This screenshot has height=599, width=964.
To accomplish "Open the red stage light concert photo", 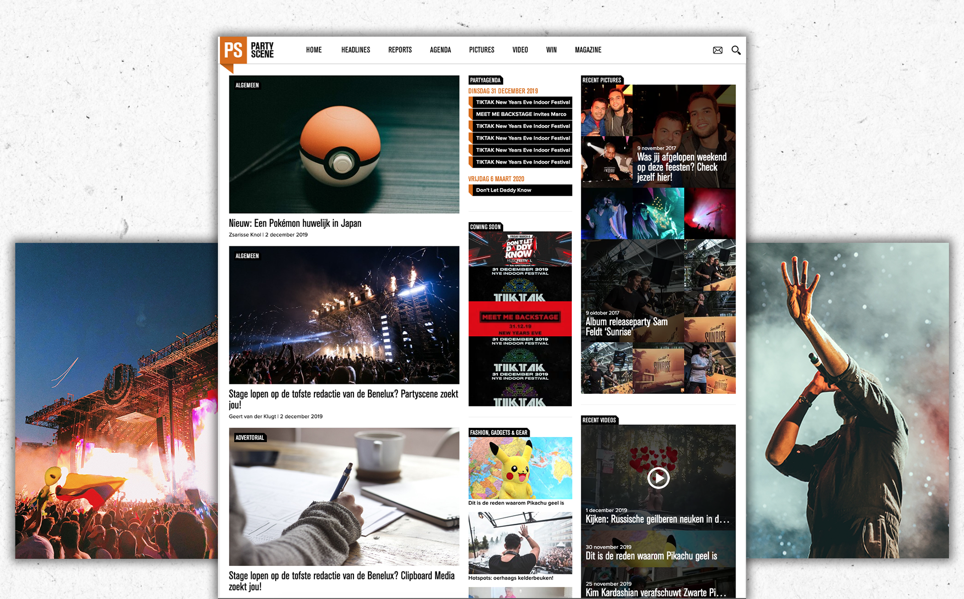I will (710, 214).
